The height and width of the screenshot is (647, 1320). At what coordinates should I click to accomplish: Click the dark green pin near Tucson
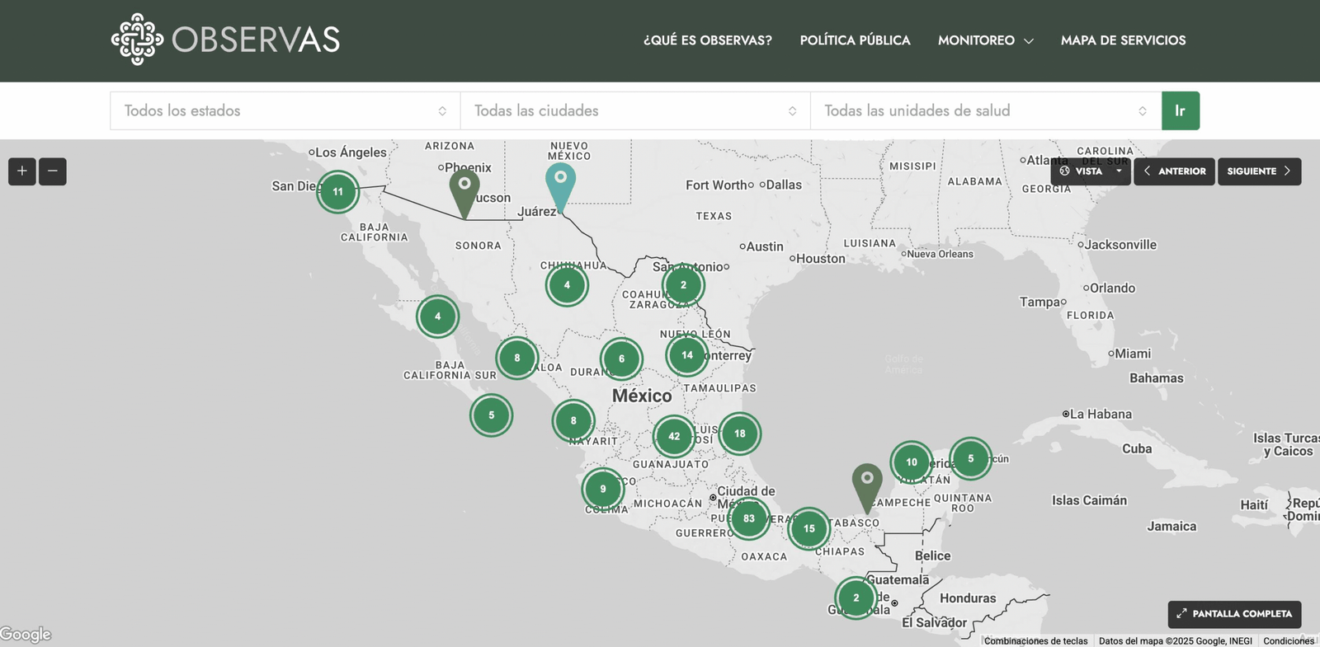464,194
